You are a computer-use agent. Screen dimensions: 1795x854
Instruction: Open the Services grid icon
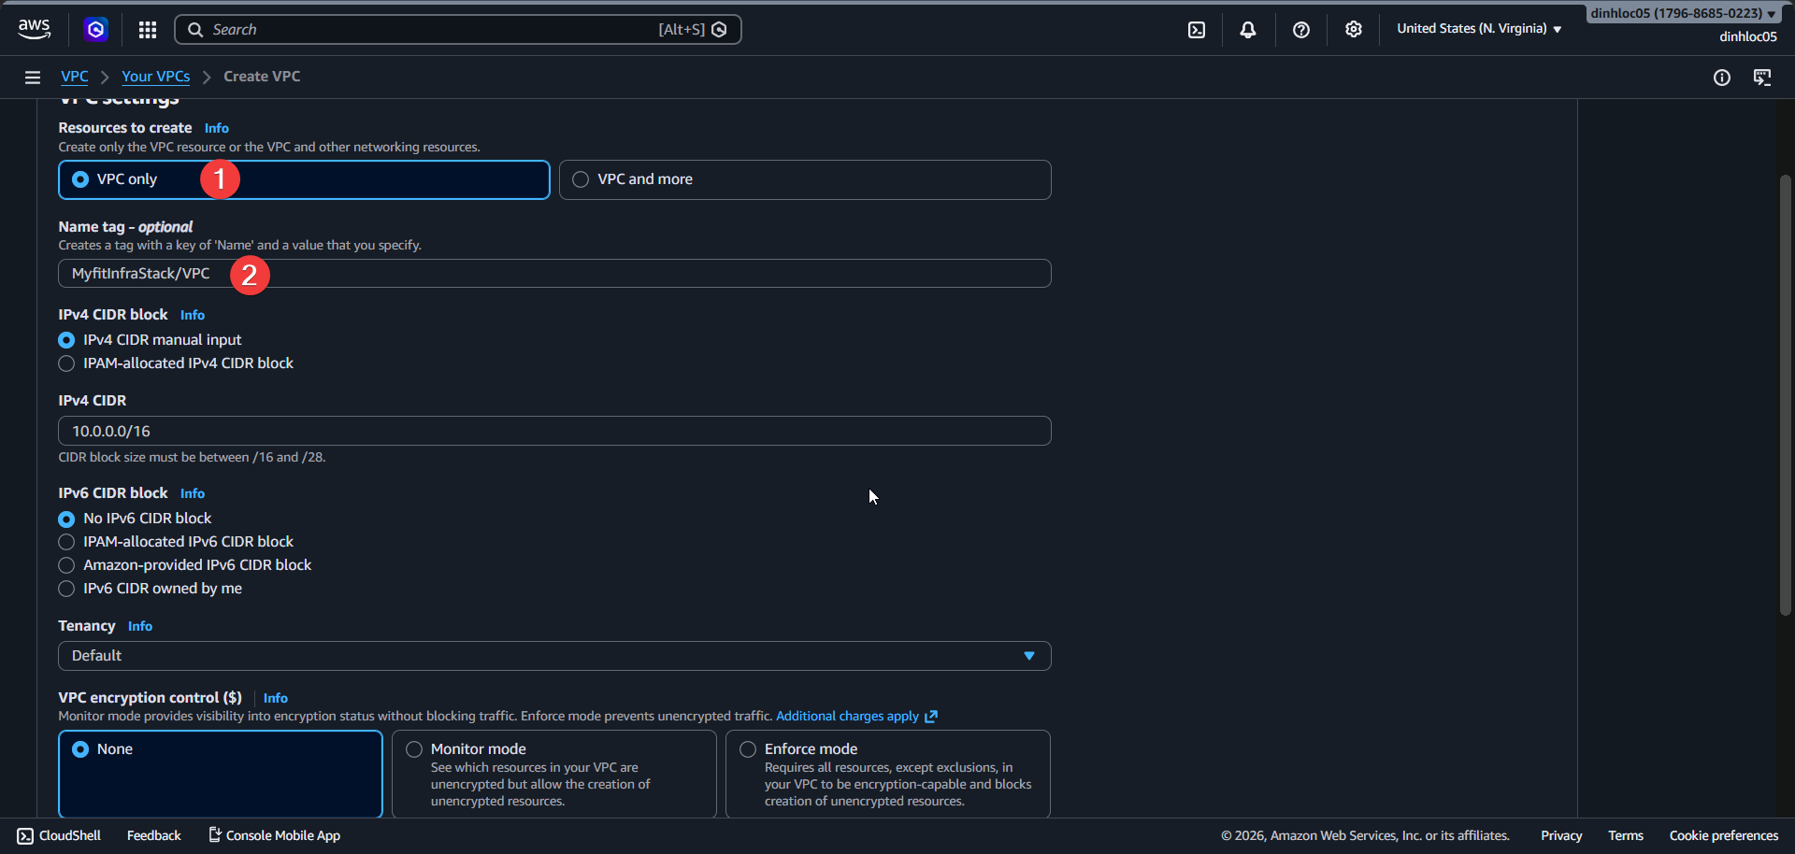(x=147, y=29)
